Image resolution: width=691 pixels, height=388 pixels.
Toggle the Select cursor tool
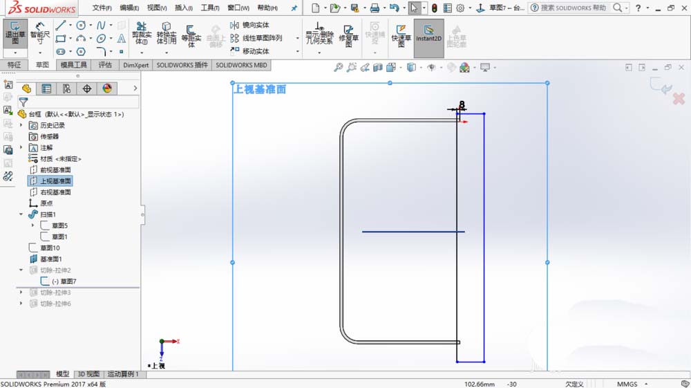414,8
